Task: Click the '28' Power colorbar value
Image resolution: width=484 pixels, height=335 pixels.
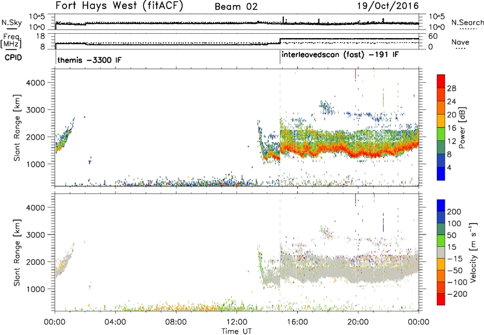Action: (451, 88)
